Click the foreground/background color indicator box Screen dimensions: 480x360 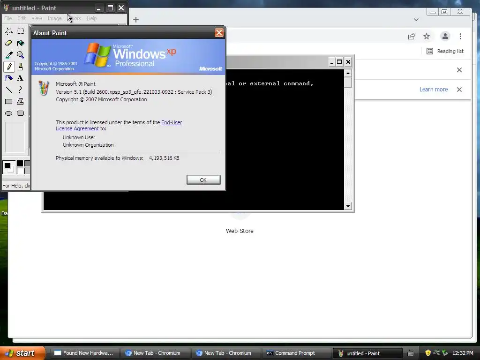(x=8, y=167)
